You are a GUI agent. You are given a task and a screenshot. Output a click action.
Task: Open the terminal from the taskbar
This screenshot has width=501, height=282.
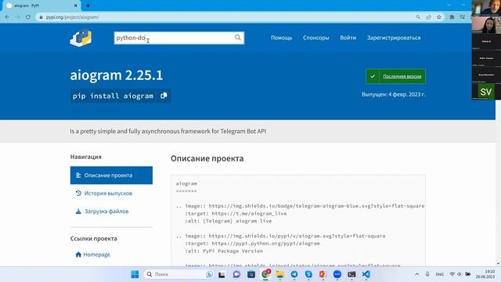coord(351,274)
